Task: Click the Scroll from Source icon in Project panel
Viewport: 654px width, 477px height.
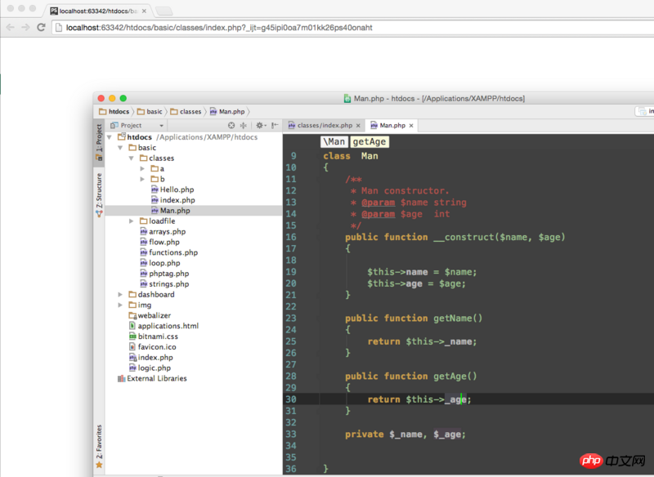Action: pos(231,126)
